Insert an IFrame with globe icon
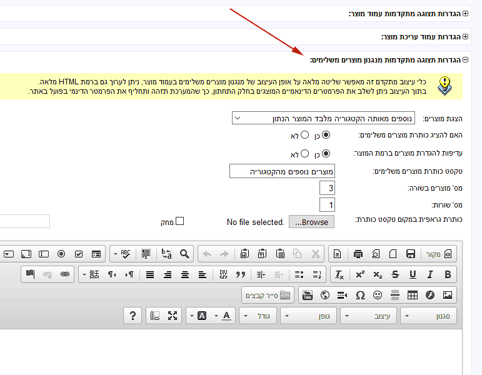Image resolution: width=482 pixels, height=375 pixels. click(325, 295)
